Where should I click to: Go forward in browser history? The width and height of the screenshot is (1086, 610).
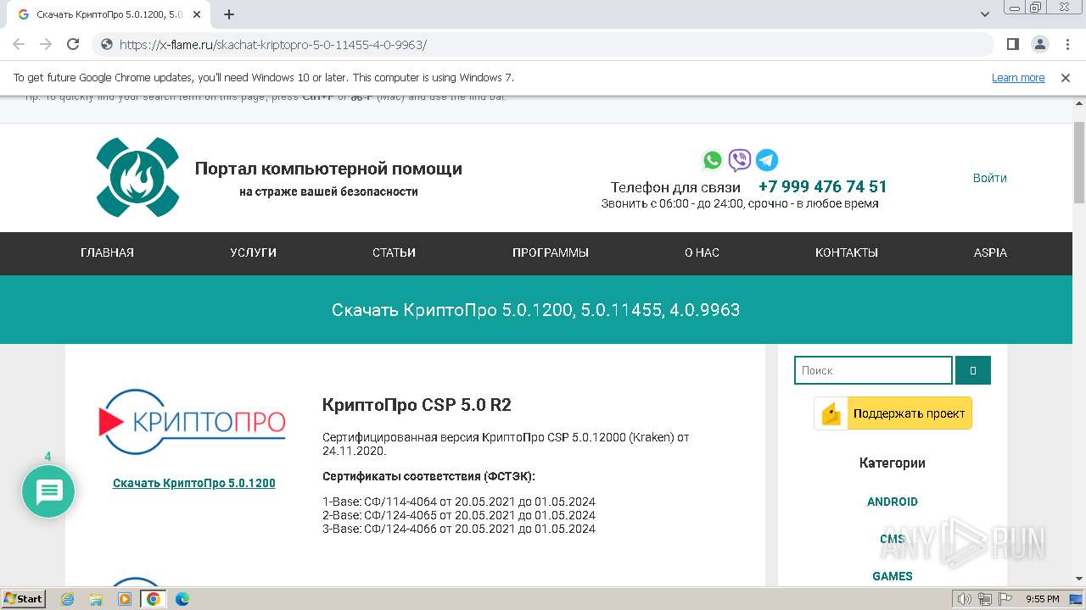[46, 44]
